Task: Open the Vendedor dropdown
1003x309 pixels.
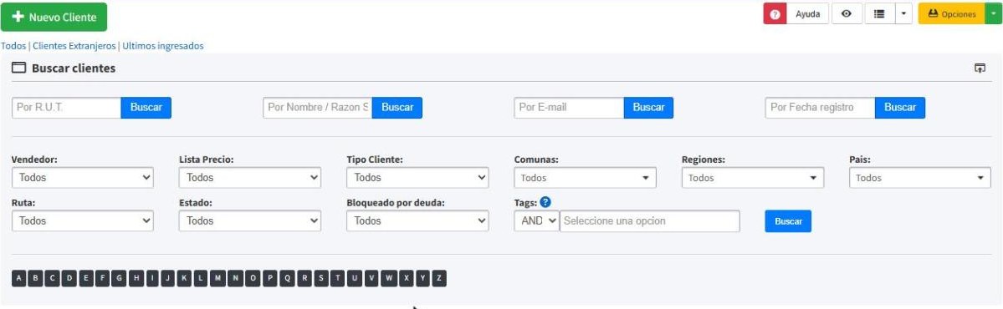Action: [83, 178]
